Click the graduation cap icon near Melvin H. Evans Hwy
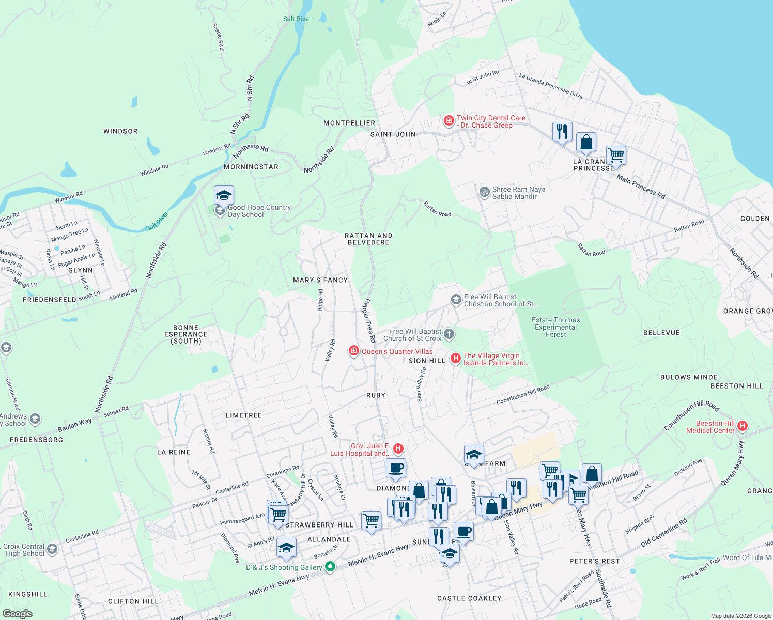Screen dimensions: 773x620 click(x=450, y=554)
